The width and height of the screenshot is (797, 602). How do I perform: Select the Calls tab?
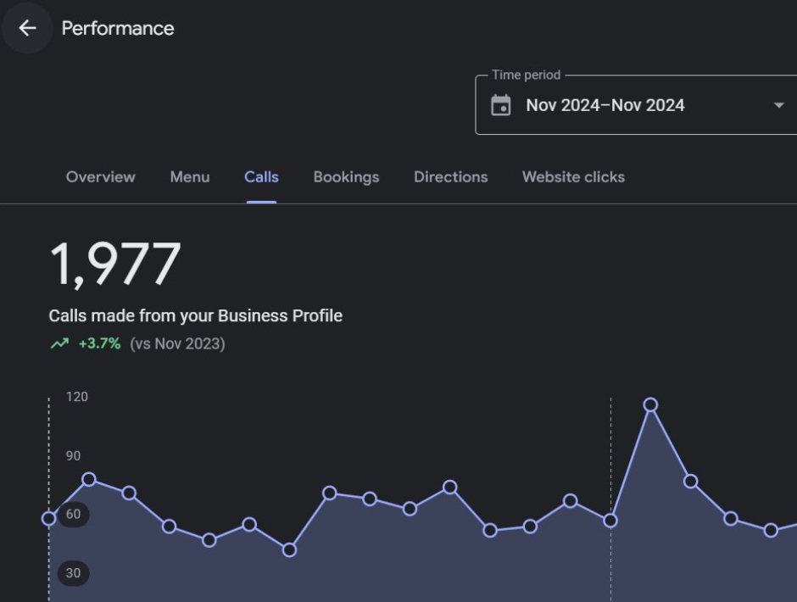tap(261, 177)
